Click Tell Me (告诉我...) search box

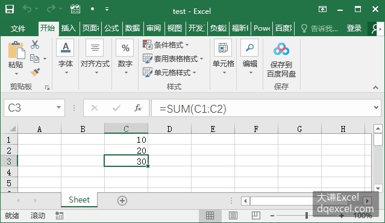[x=320, y=28]
